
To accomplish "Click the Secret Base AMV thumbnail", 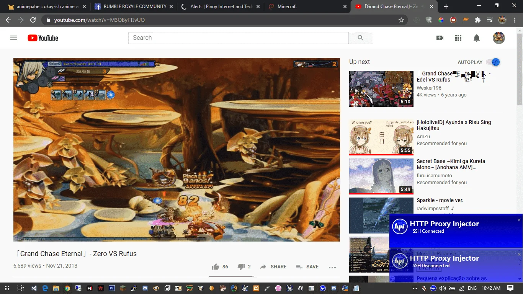I will coord(381,176).
